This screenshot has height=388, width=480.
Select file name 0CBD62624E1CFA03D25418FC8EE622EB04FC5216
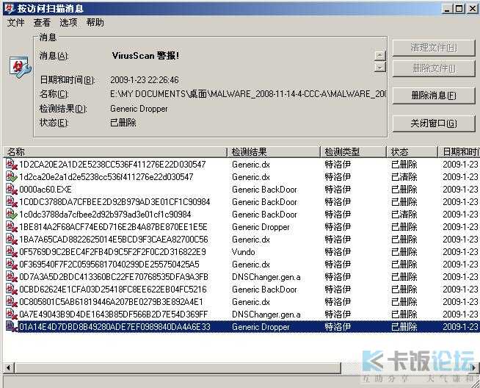tap(113, 290)
